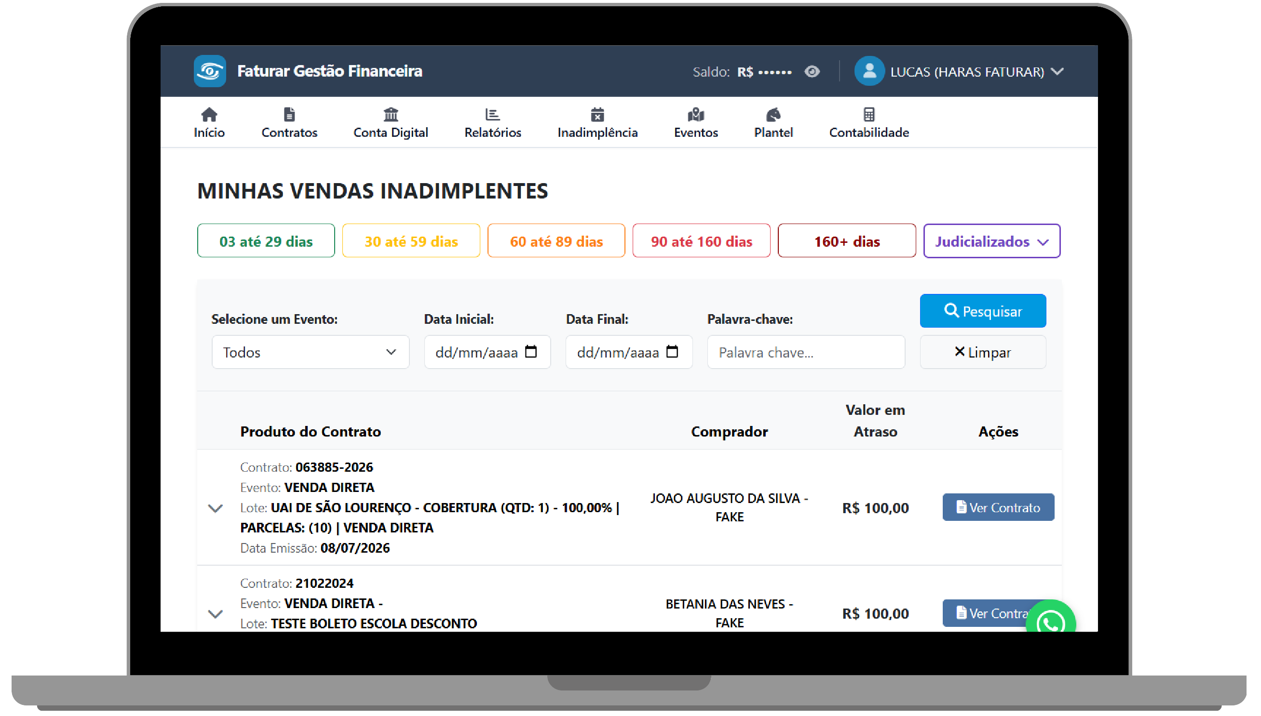The width and height of the screenshot is (1261, 716).
Task: Filter by 60 até 89 dias
Action: pyautogui.click(x=557, y=241)
